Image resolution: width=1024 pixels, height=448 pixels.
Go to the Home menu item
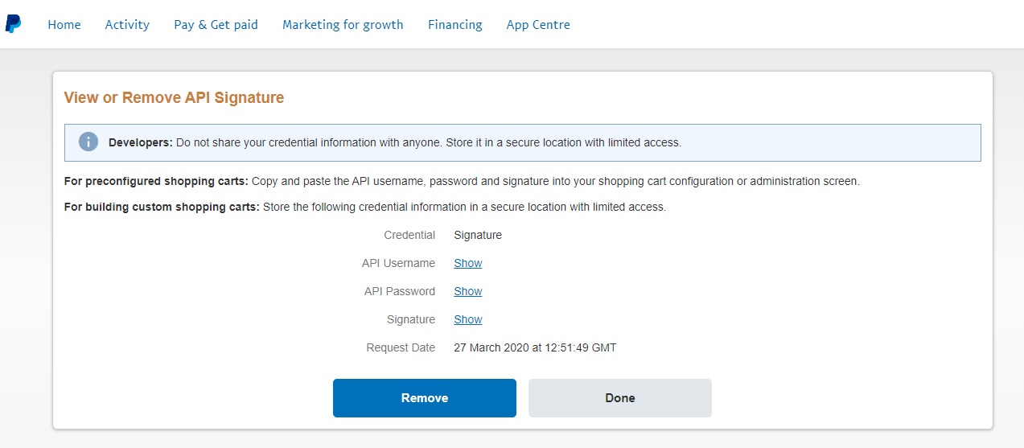(x=64, y=25)
